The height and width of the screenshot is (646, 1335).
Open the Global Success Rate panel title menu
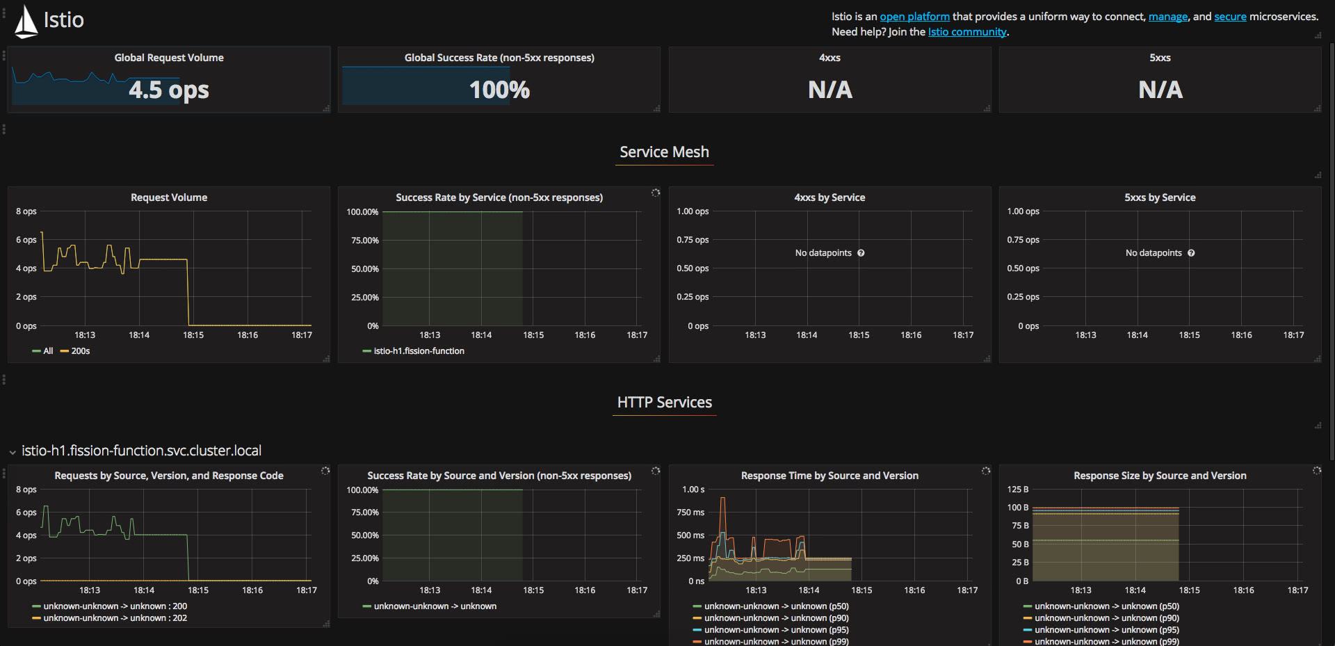click(x=499, y=58)
